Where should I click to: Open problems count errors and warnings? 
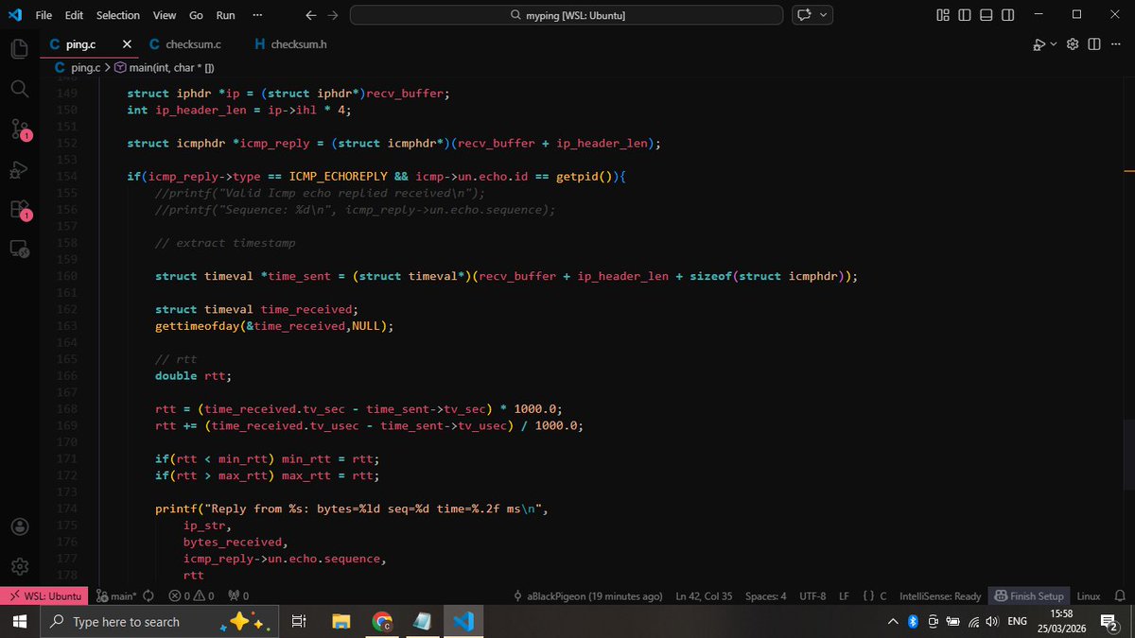[x=191, y=596]
